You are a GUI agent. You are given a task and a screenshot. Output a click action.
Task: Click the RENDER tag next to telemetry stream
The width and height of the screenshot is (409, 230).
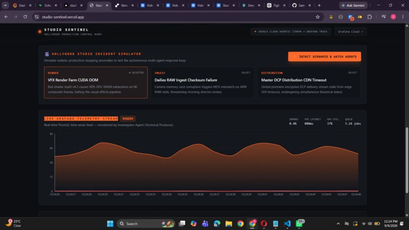pyautogui.click(x=128, y=118)
